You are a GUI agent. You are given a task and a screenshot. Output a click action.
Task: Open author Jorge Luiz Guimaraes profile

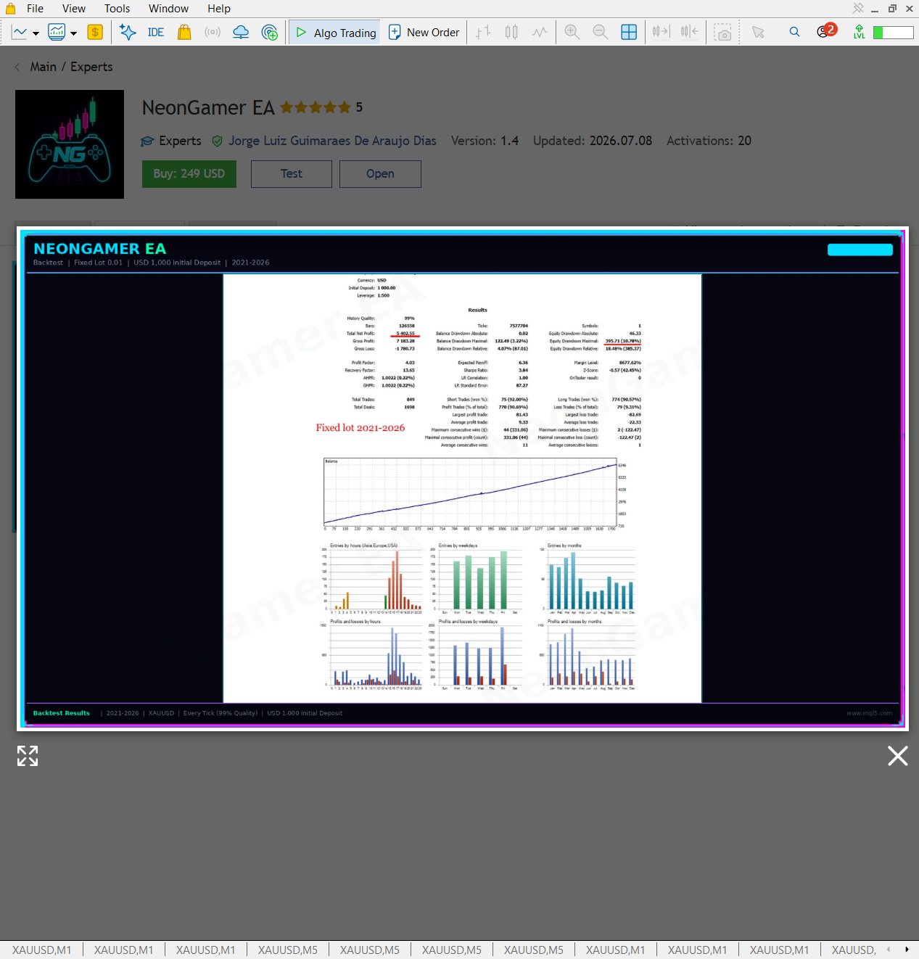[332, 141]
